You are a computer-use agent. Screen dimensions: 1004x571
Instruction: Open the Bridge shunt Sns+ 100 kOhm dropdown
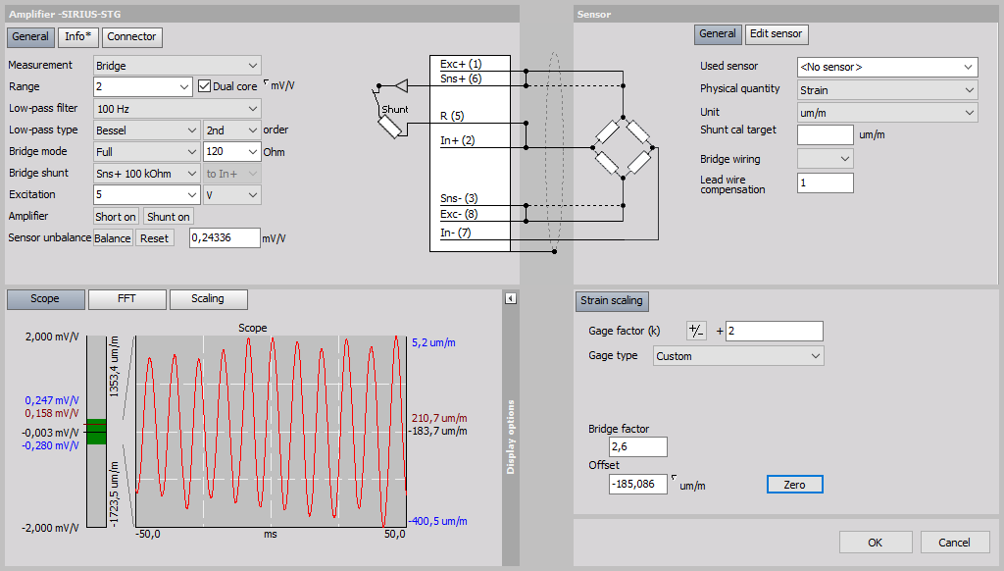point(147,174)
